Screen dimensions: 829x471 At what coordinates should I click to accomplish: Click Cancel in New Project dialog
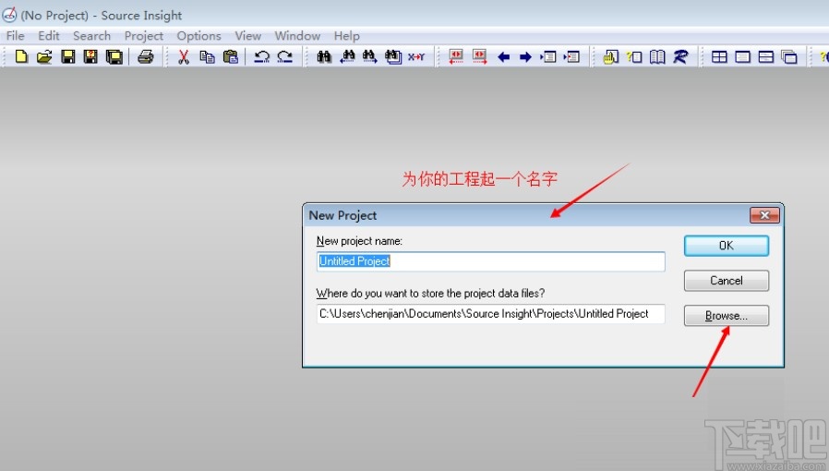727,281
